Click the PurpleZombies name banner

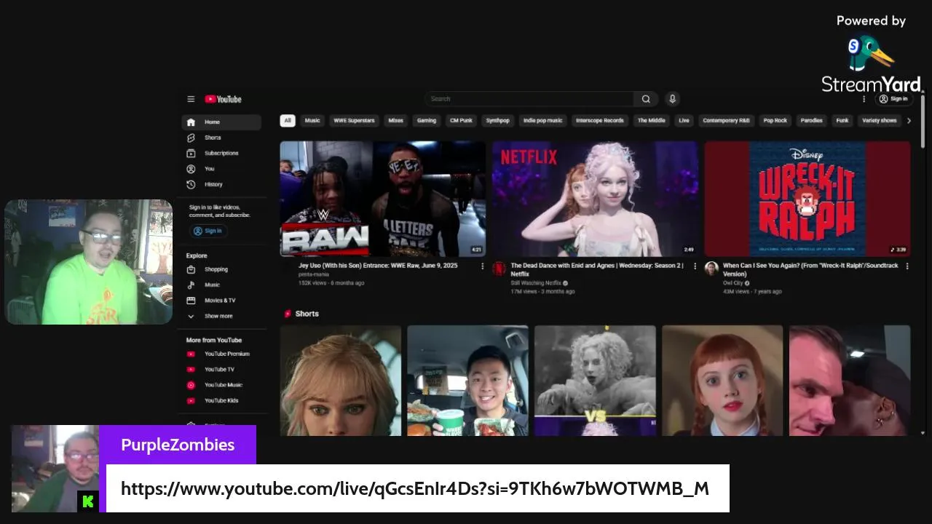tap(178, 445)
